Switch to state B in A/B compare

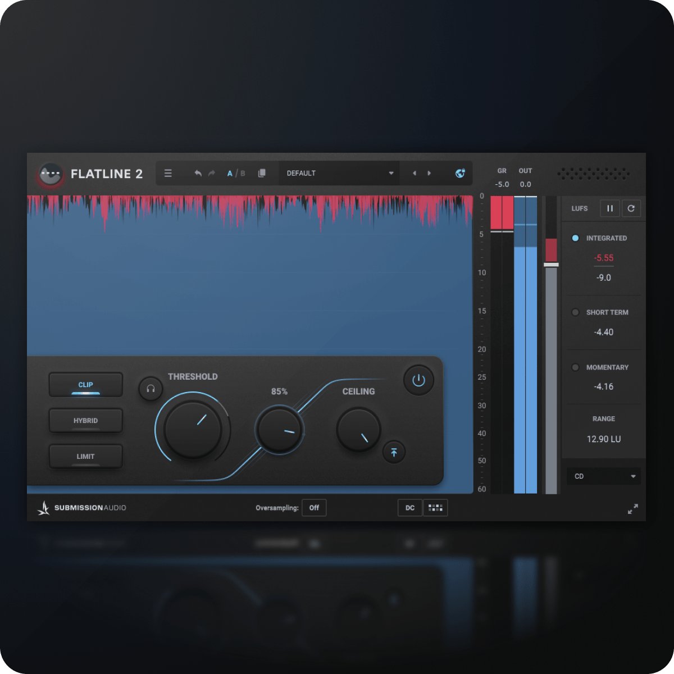243,174
